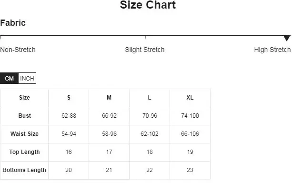Image resolution: width=292 pixels, height=183 pixels.
Task: Click the 62-88 bust cell
Action: tap(69, 116)
